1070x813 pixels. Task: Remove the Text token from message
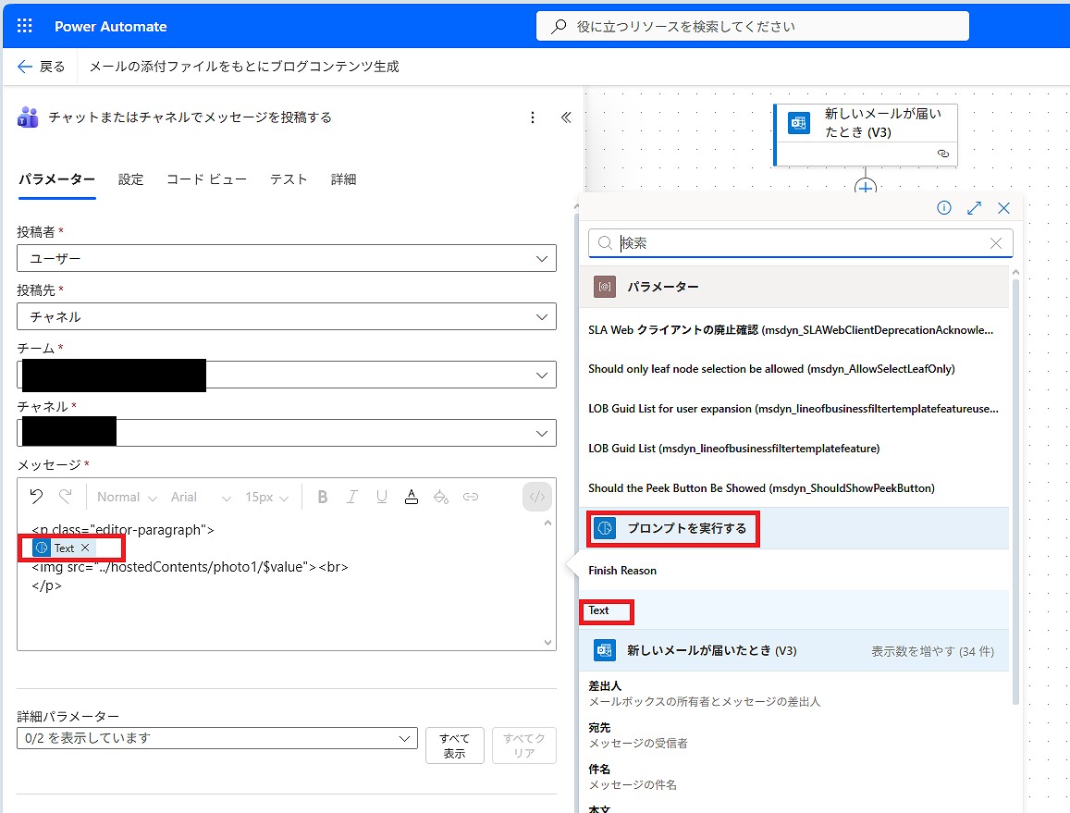pos(85,548)
